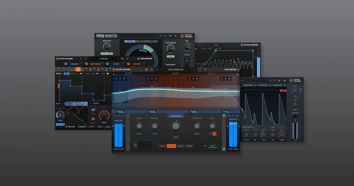Select the Granular mode tab in Pitch Monster

point(130,42)
